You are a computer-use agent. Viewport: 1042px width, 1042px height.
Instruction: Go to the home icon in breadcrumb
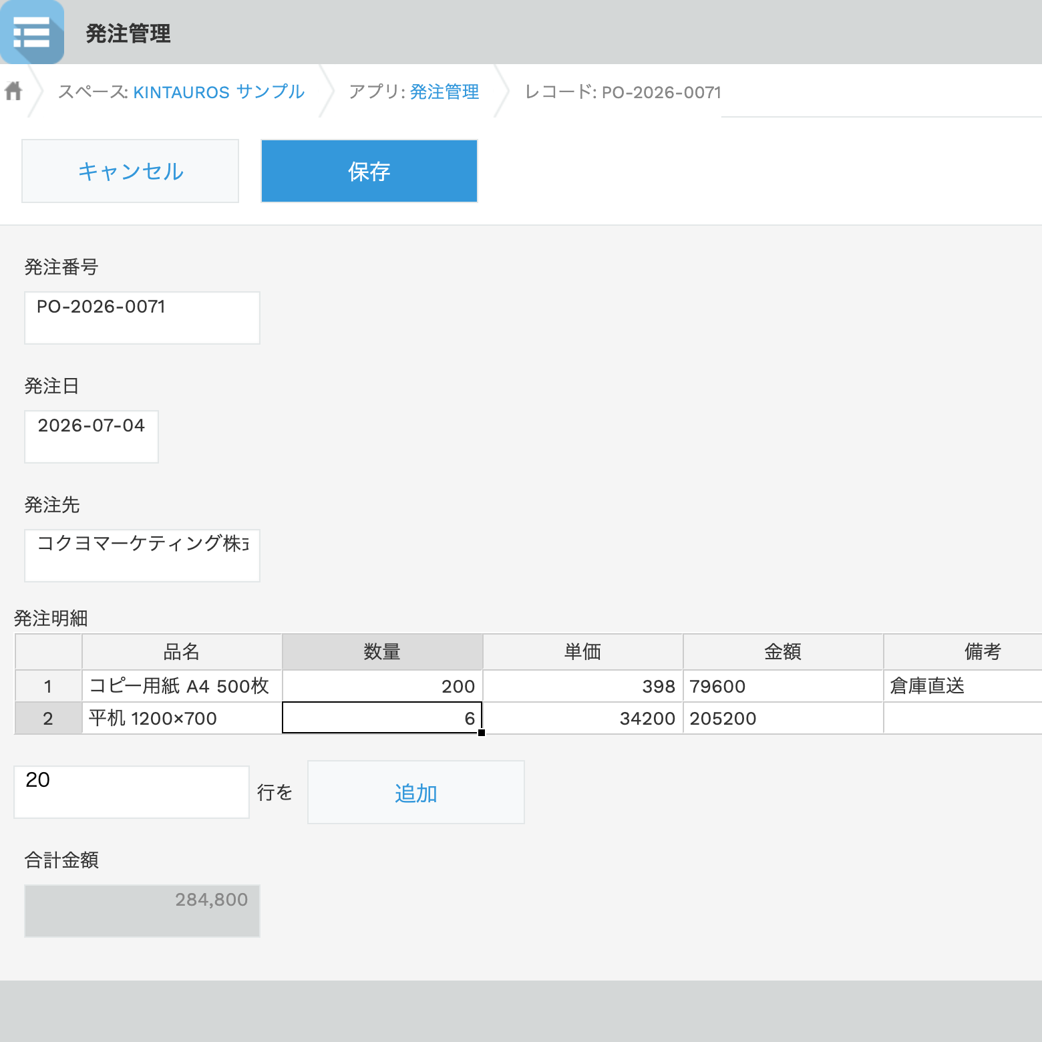point(13,91)
